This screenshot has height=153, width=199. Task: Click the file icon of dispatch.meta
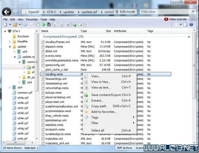pos(43,46)
